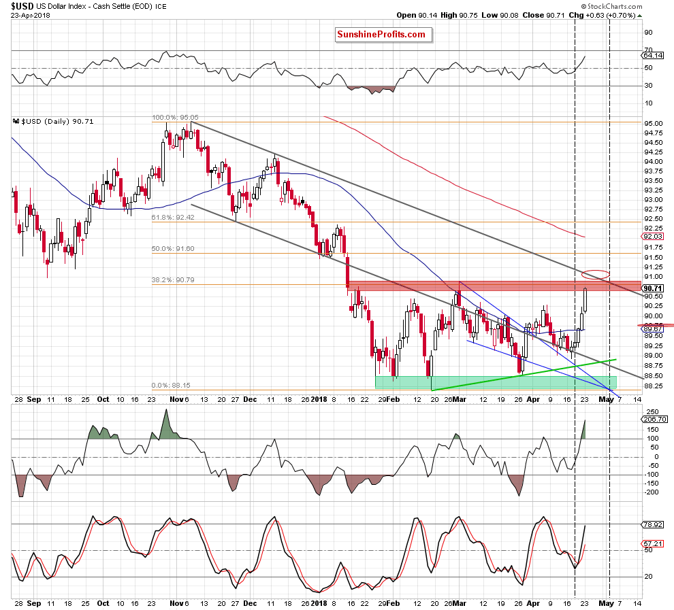This screenshot has height=610, width=674.
Task: Click the StockCharts.com copyright text
Action: 611,6
